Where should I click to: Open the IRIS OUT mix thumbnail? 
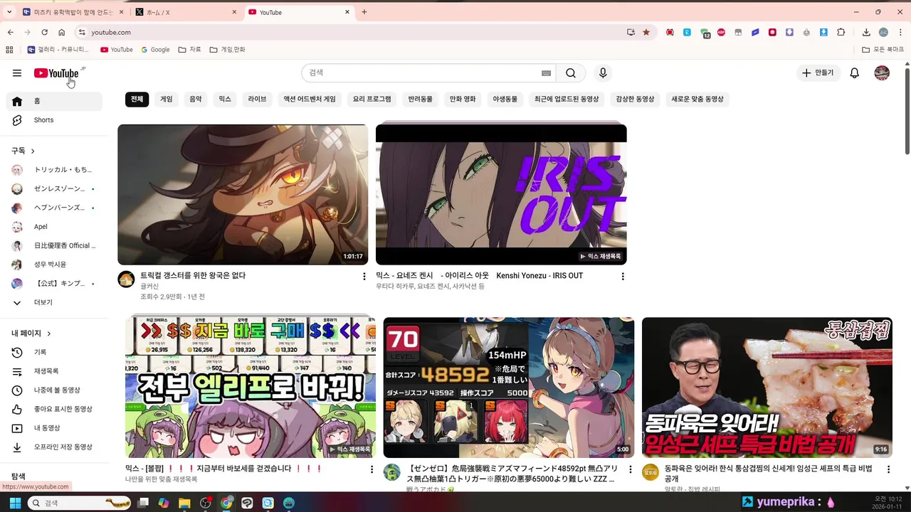click(x=501, y=194)
